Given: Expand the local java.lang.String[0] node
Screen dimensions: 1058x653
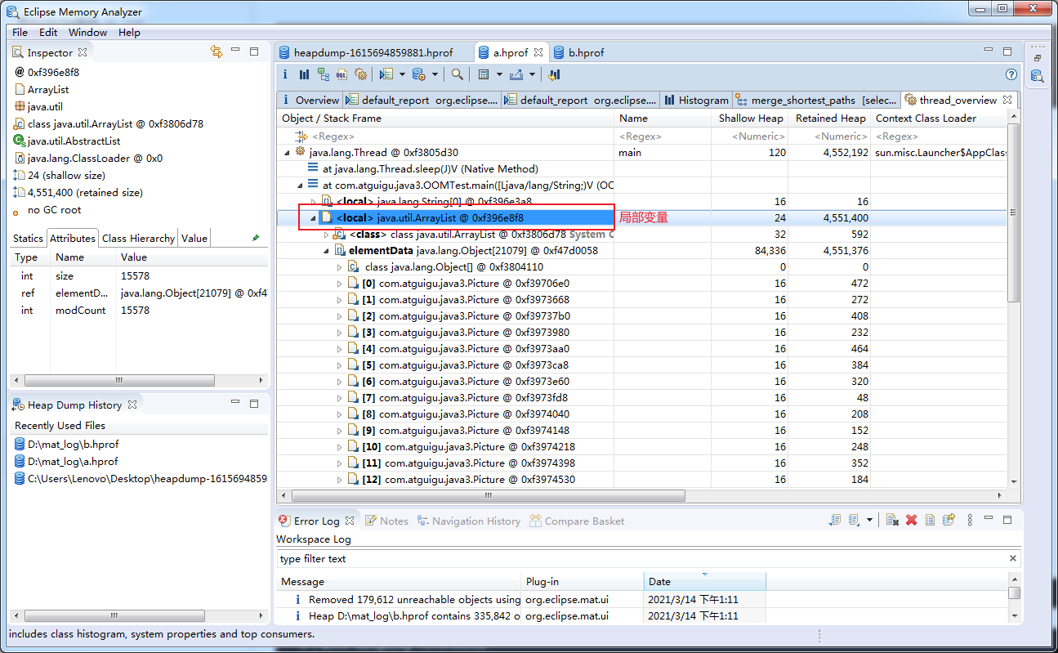Looking at the screenshot, I should [314, 202].
